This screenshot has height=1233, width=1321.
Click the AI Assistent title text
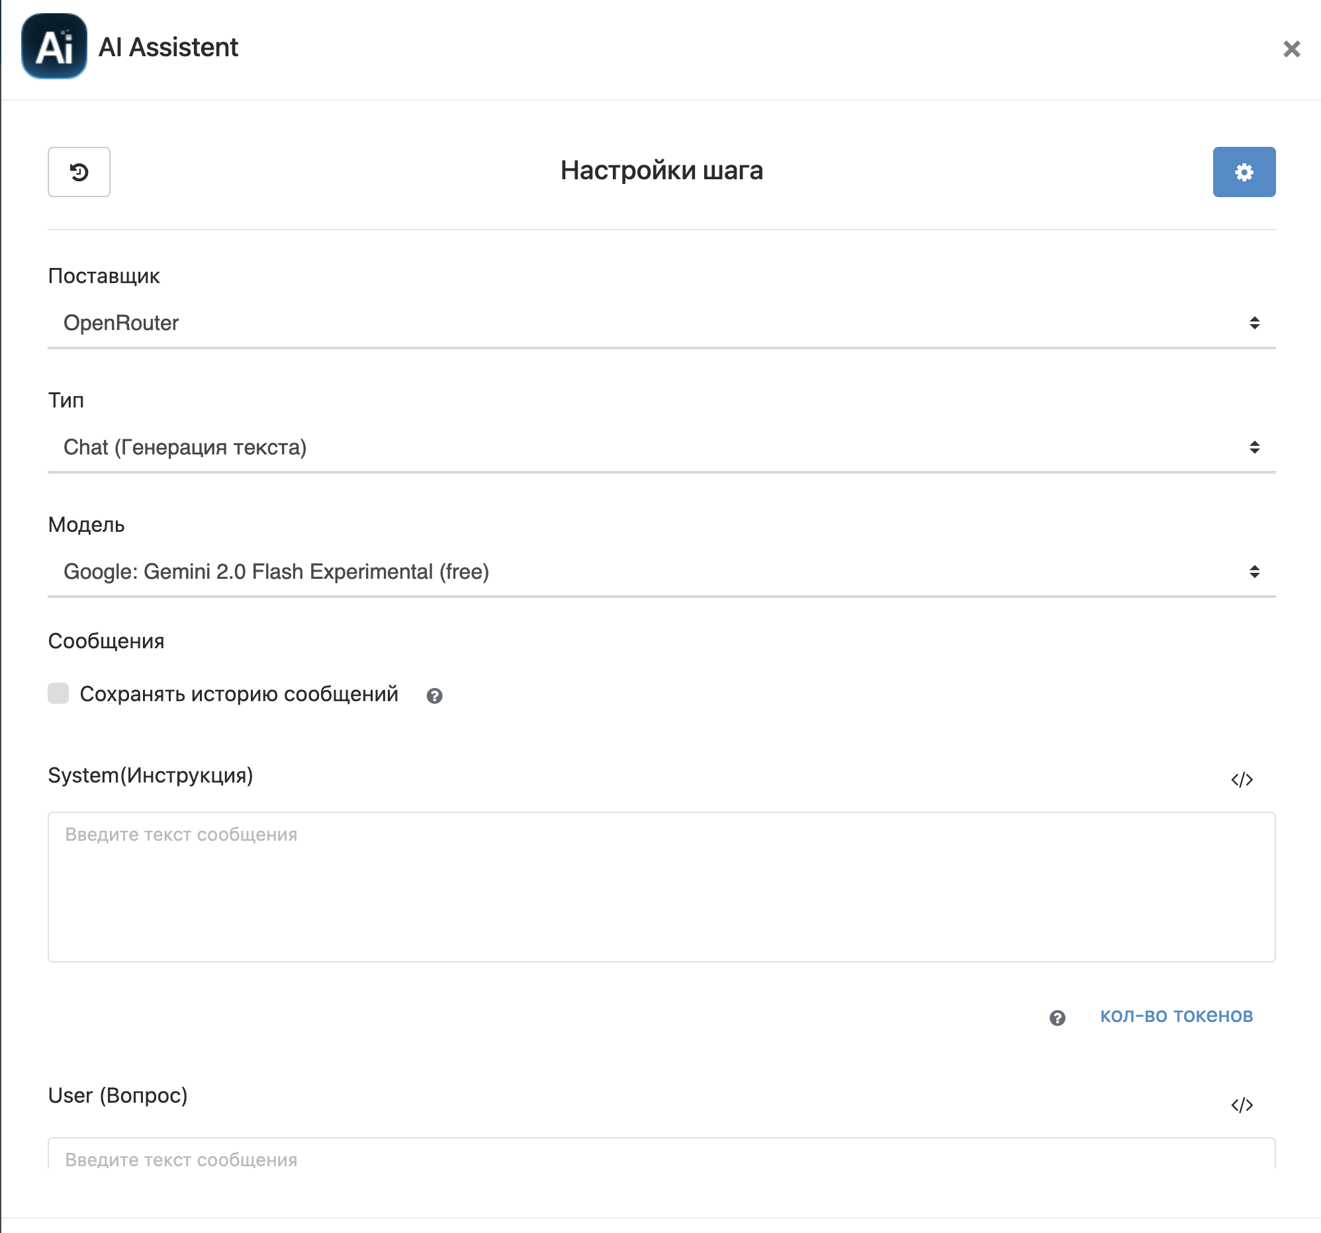[168, 47]
